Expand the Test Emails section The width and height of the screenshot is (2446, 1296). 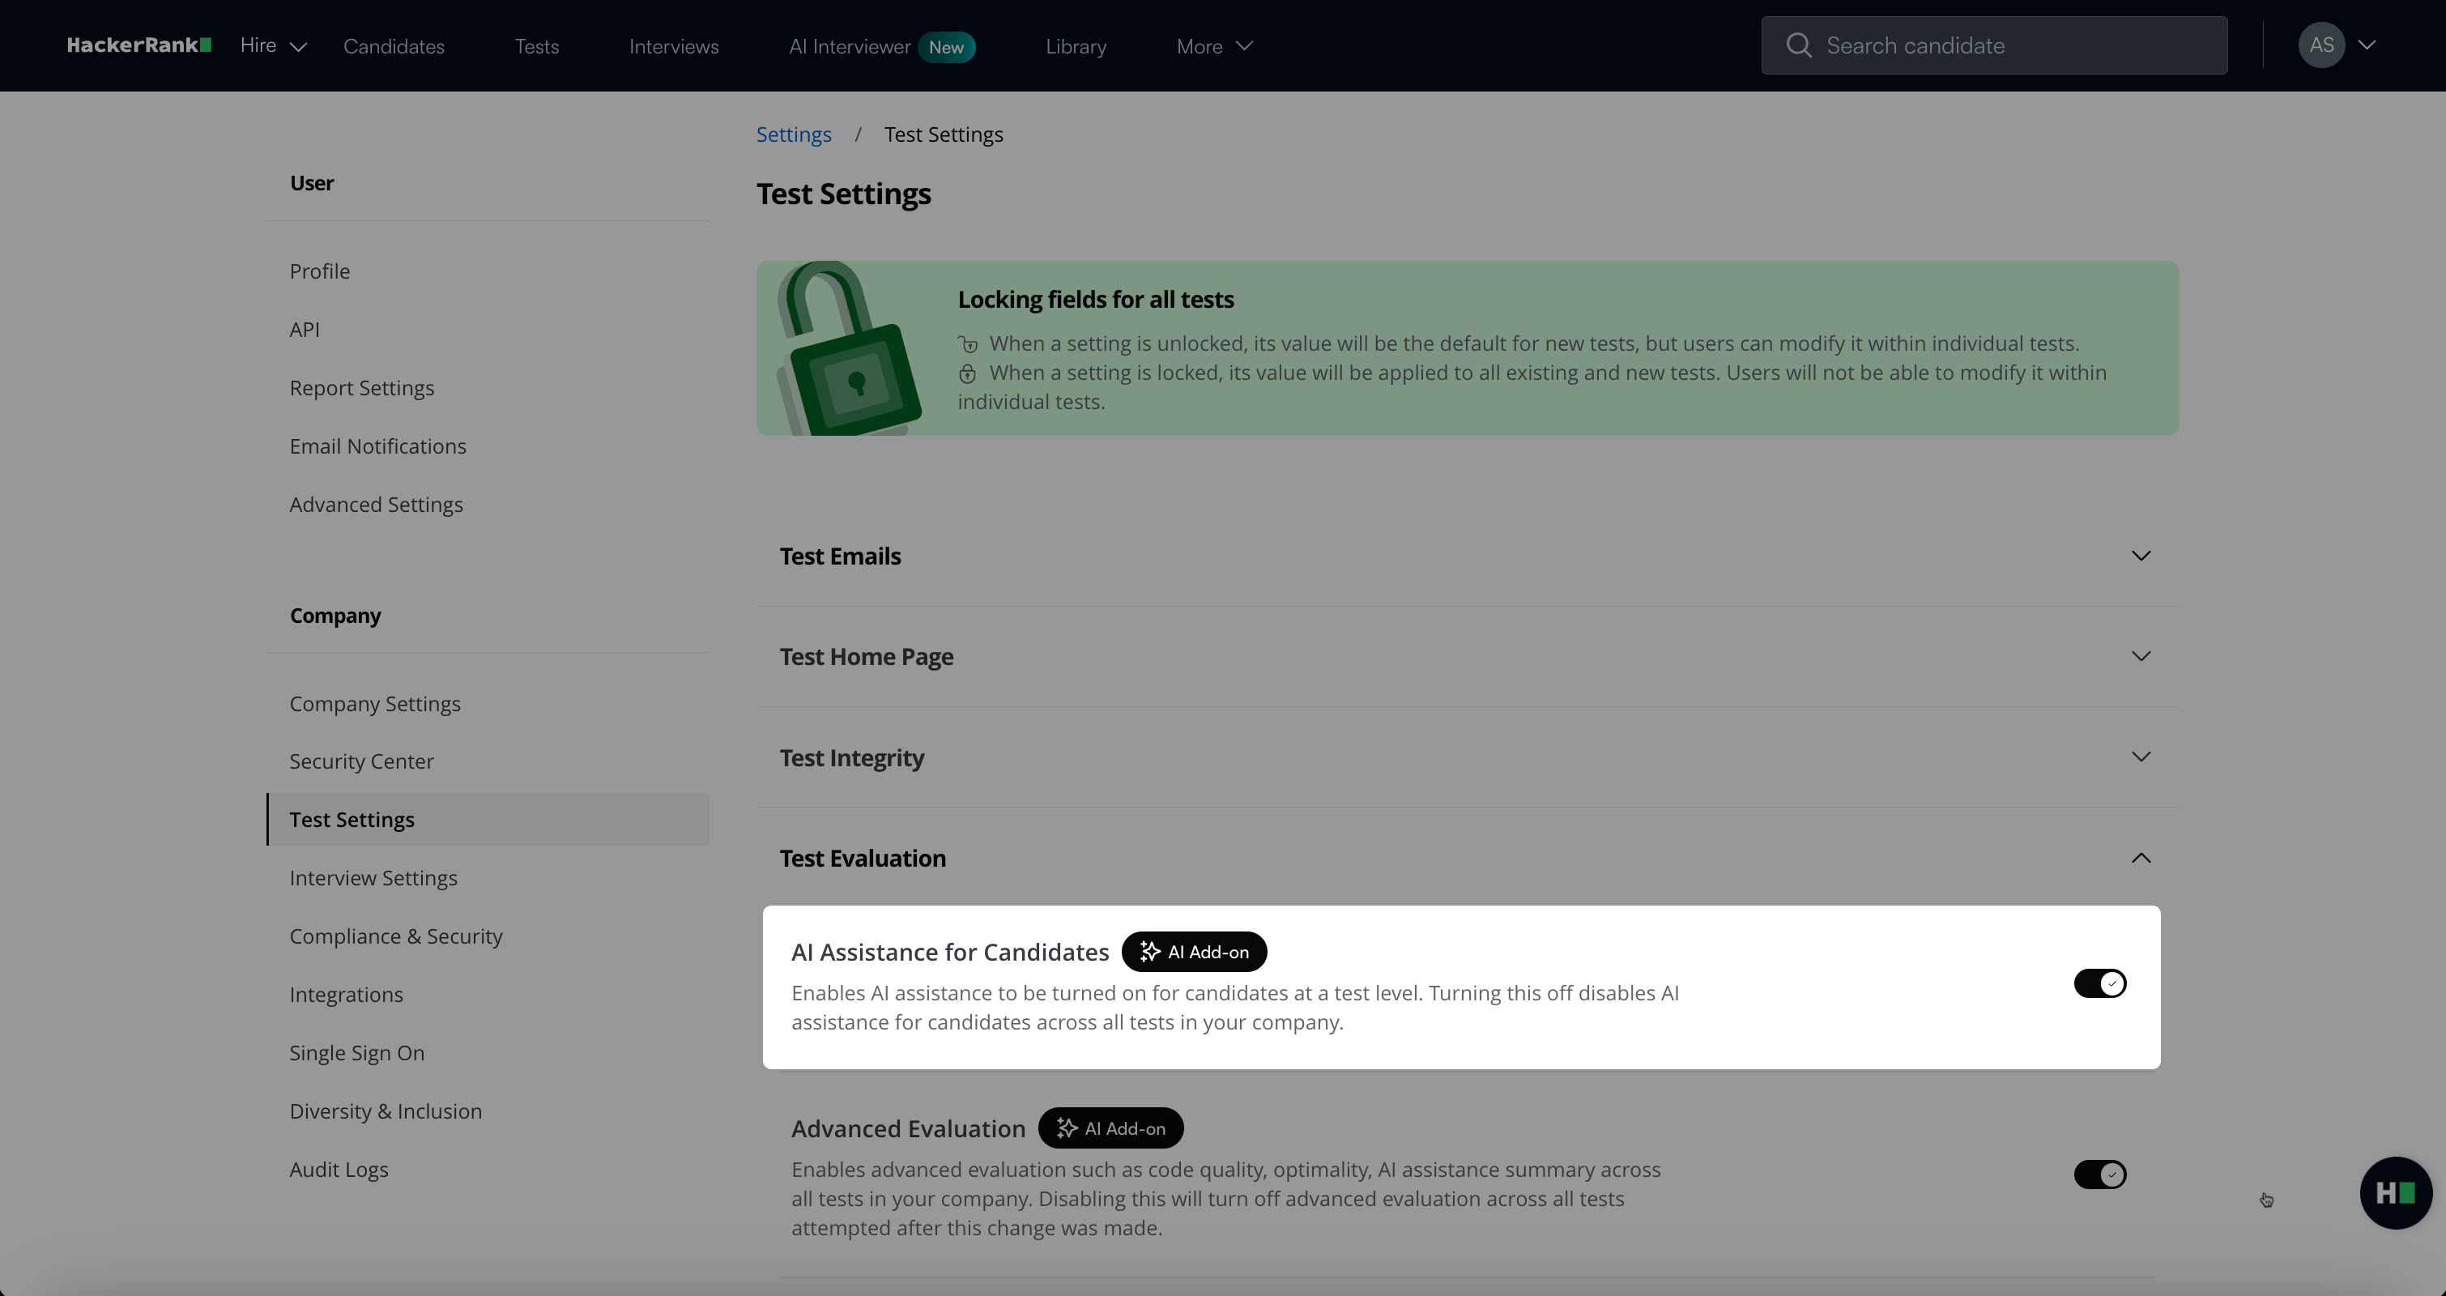(x=2140, y=556)
